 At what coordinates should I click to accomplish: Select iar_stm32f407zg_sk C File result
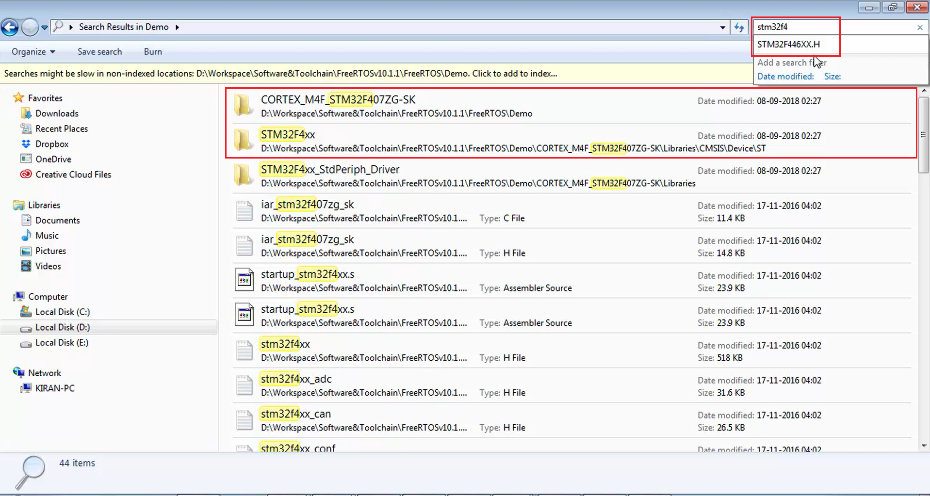[571, 211]
